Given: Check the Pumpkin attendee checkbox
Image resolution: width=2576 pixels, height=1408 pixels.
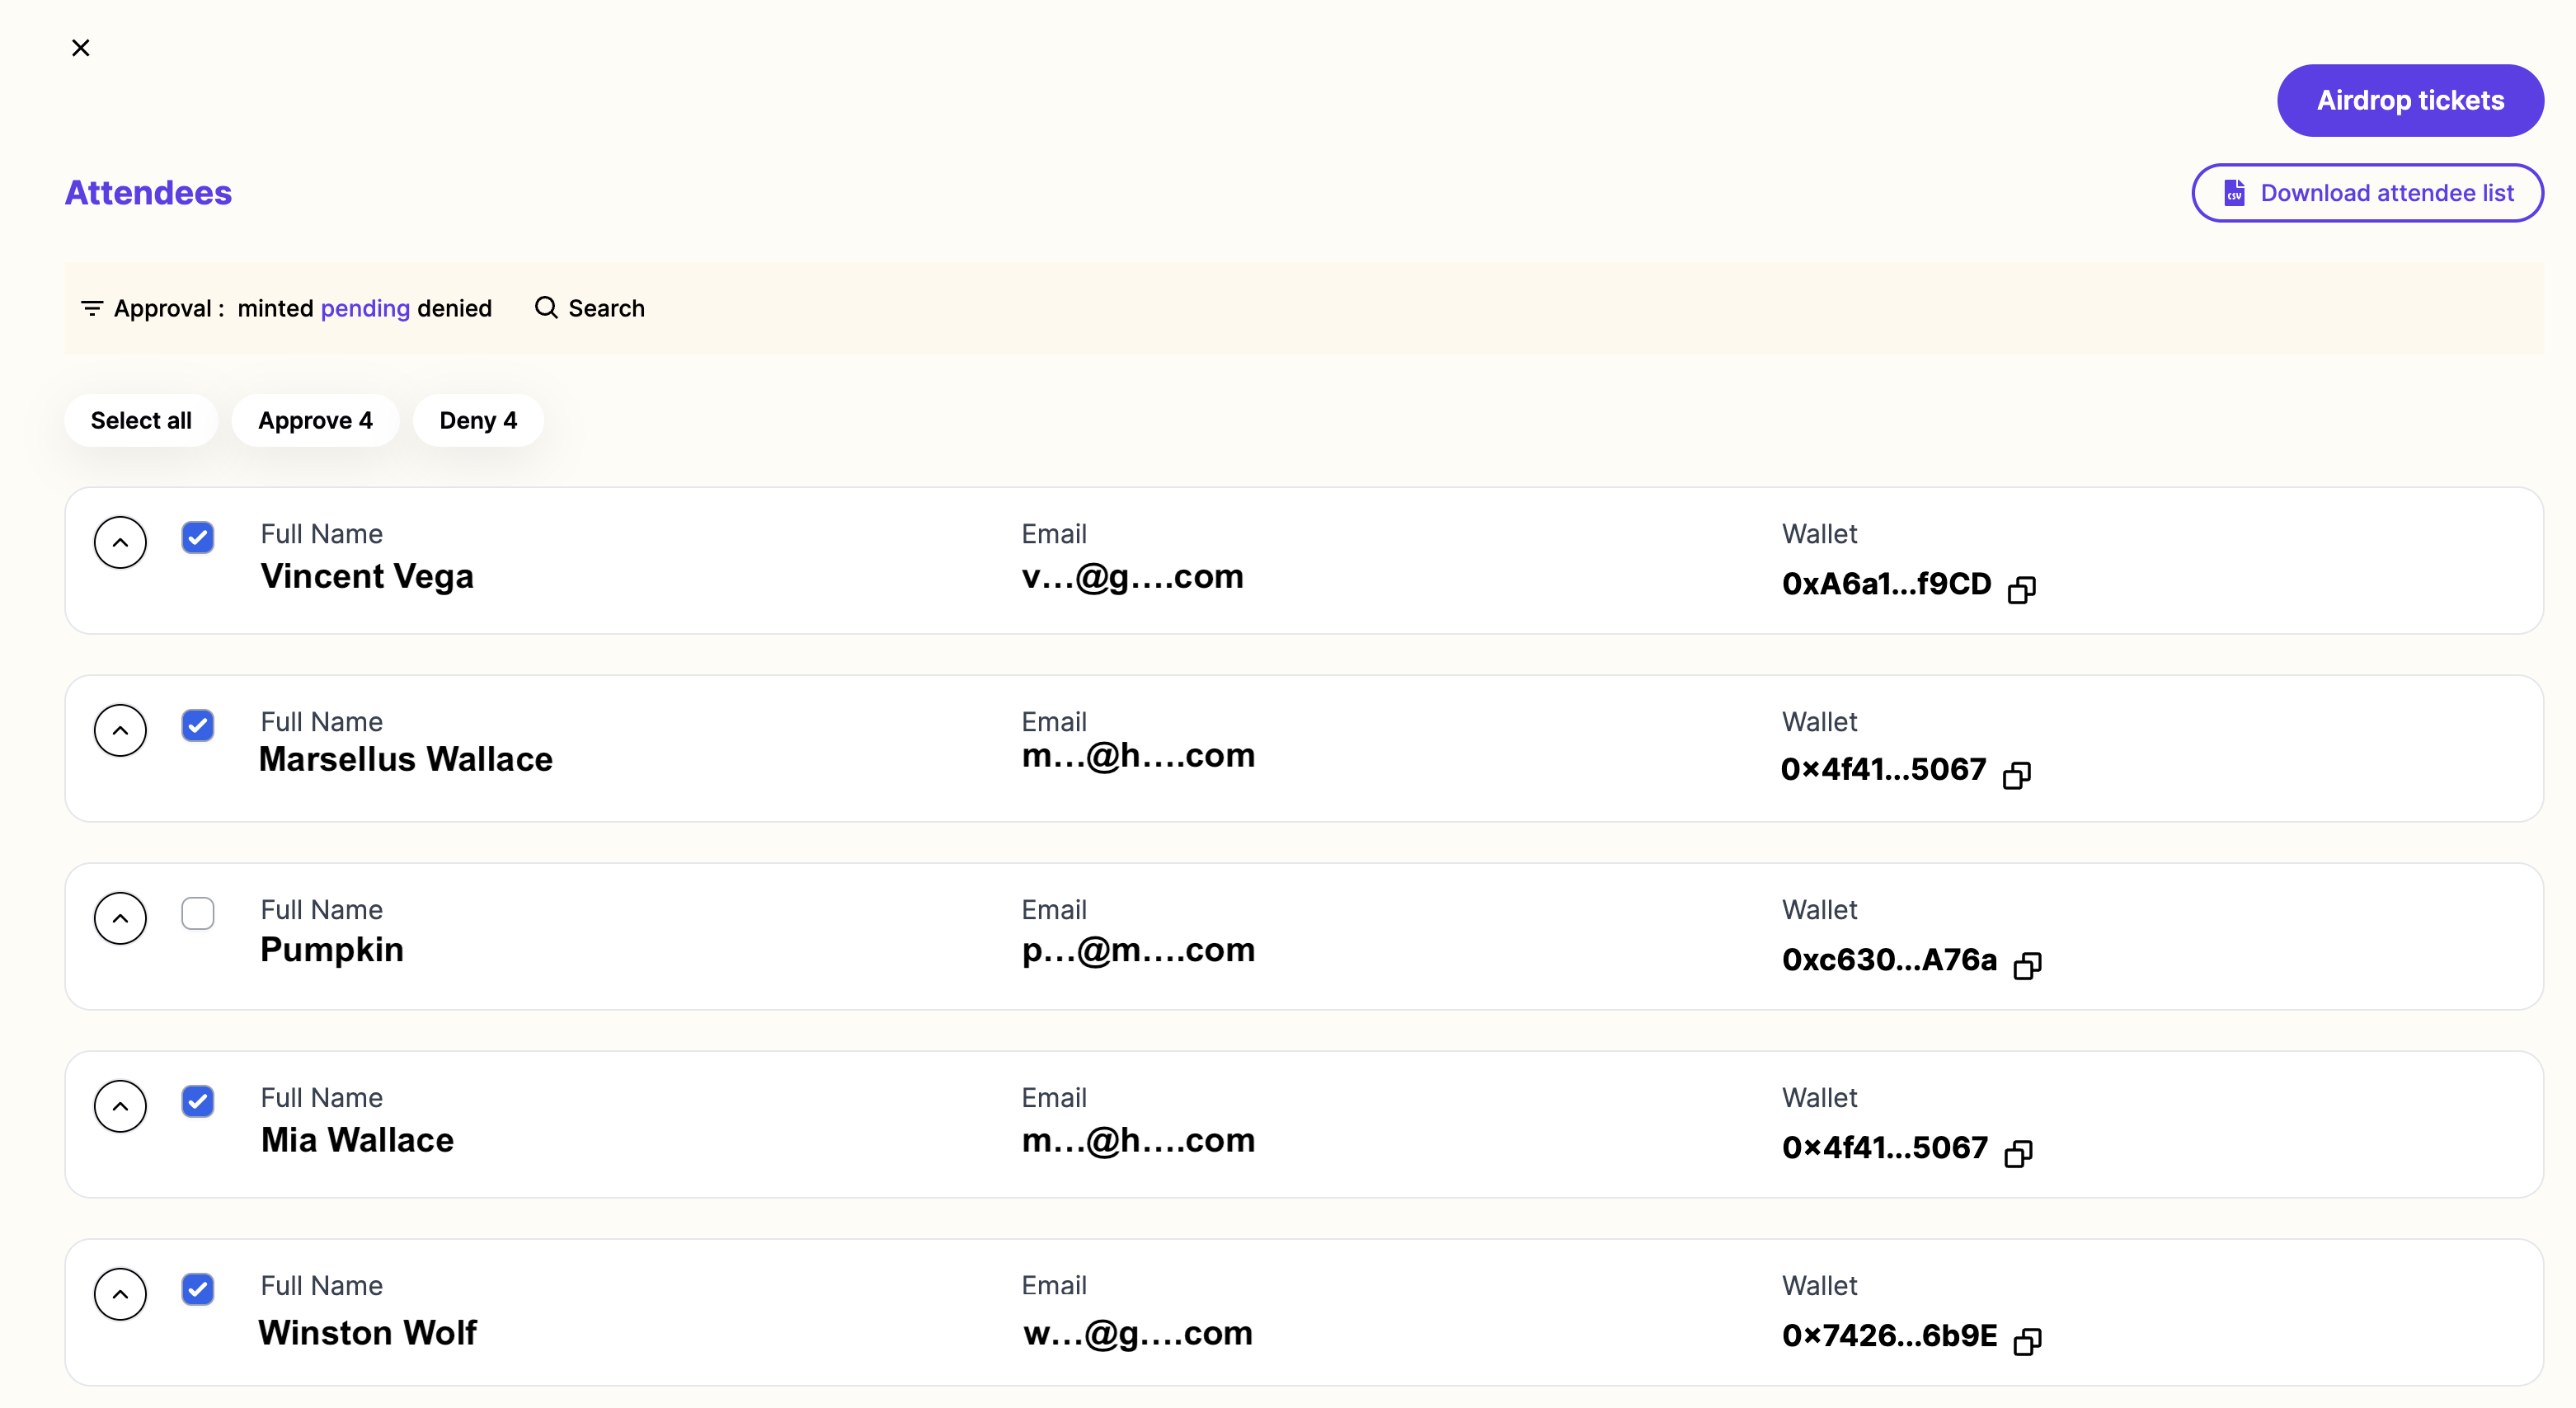Looking at the screenshot, I should coord(198,913).
